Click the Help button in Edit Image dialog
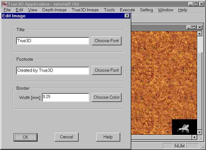206x150 pixels. 108,137
